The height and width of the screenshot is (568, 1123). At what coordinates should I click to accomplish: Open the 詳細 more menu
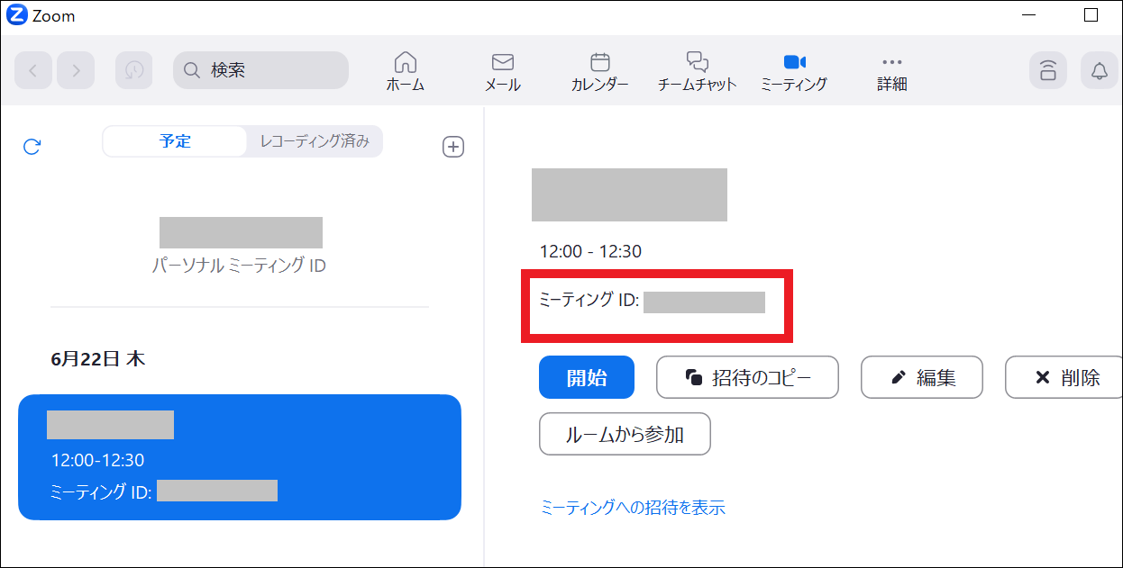(892, 72)
